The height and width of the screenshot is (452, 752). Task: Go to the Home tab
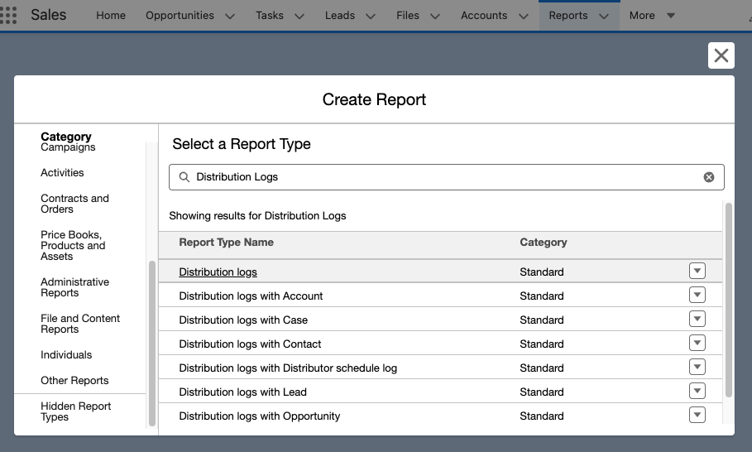pyautogui.click(x=111, y=15)
